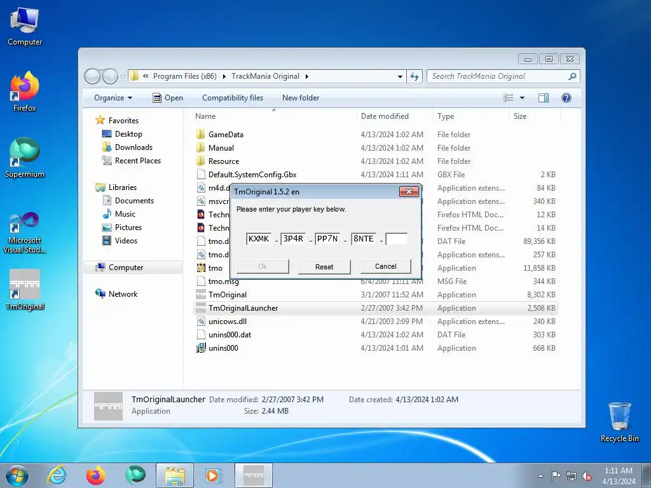Open Windows Media Player from taskbar

click(214, 475)
